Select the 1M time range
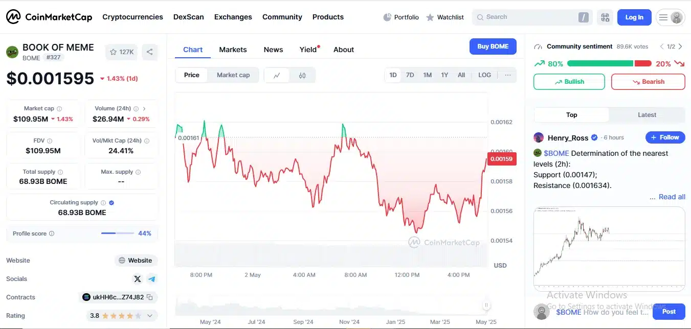Viewport: 691px width, 329px height. [428, 75]
